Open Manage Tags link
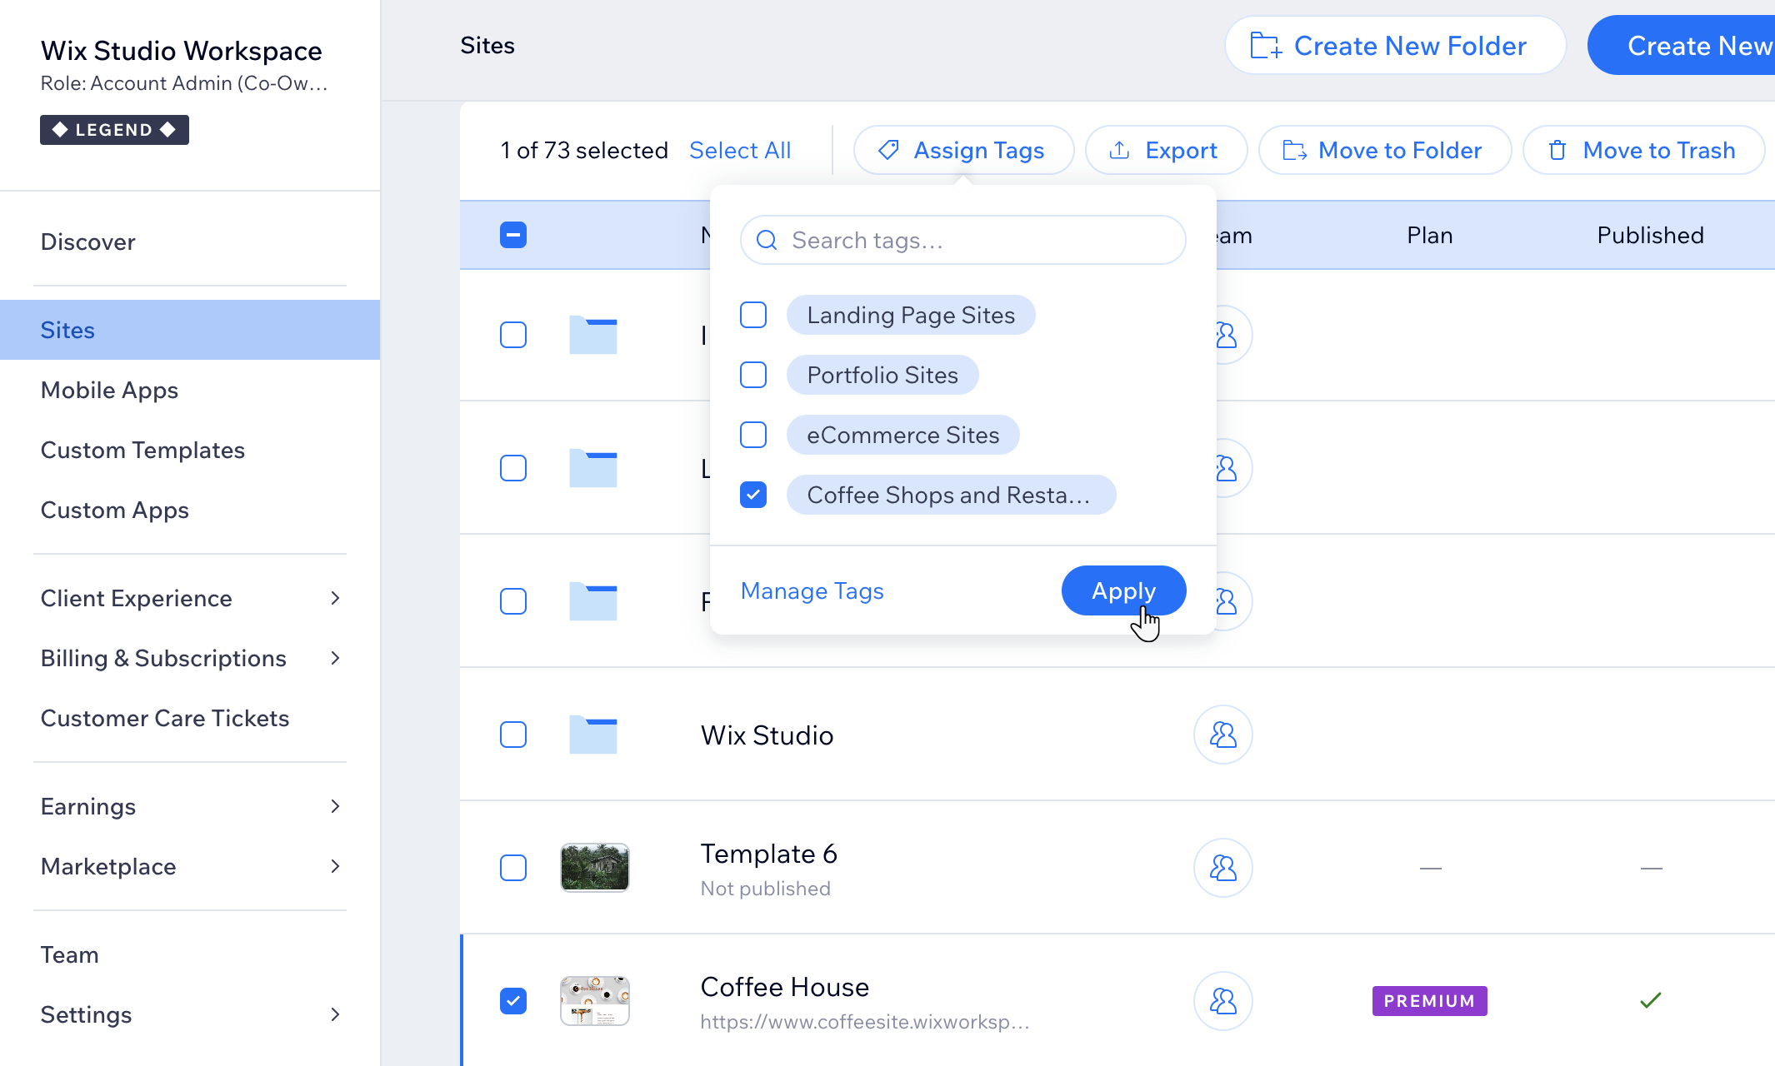Image resolution: width=1775 pixels, height=1066 pixels. [812, 590]
